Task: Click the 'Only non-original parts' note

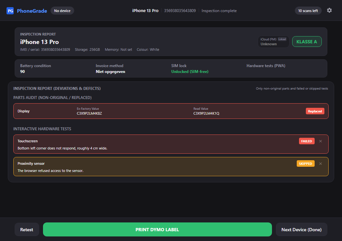Action: (x=292, y=89)
